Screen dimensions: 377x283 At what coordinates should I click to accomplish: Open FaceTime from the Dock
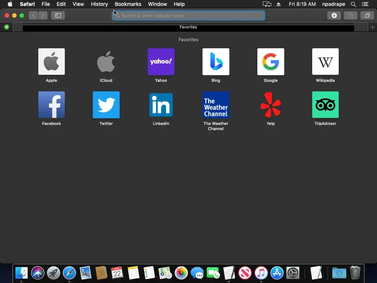[x=213, y=273]
